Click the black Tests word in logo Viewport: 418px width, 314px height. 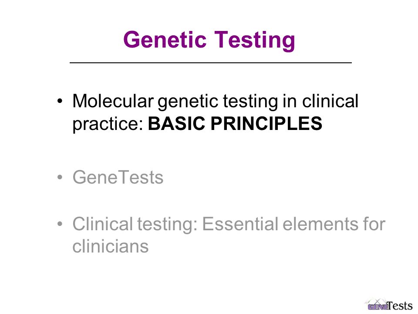(400, 306)
